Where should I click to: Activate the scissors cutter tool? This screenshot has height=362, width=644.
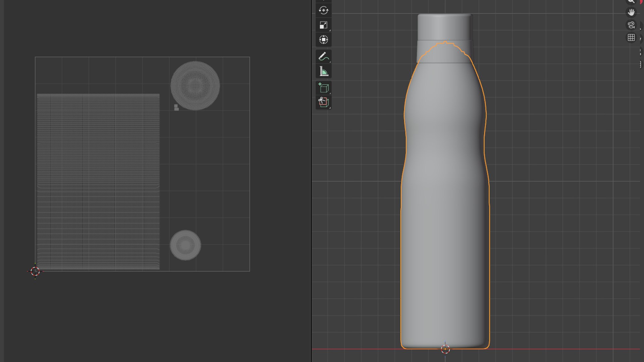tap(323, 102)
